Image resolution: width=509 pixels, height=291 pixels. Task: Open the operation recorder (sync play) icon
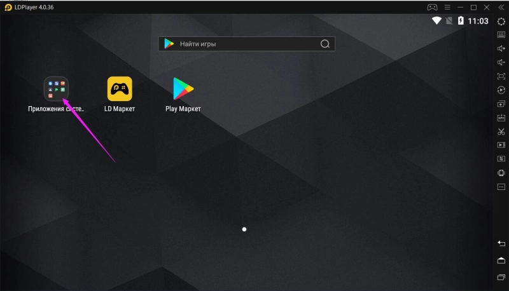click(x=501, y=90)
